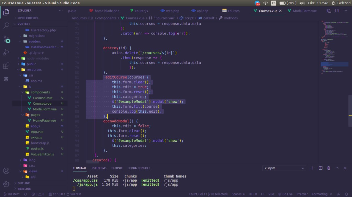Screen dimensions: 352x197
Task: Click the Accounts icon in activity bar
Action: coord(6,171)
